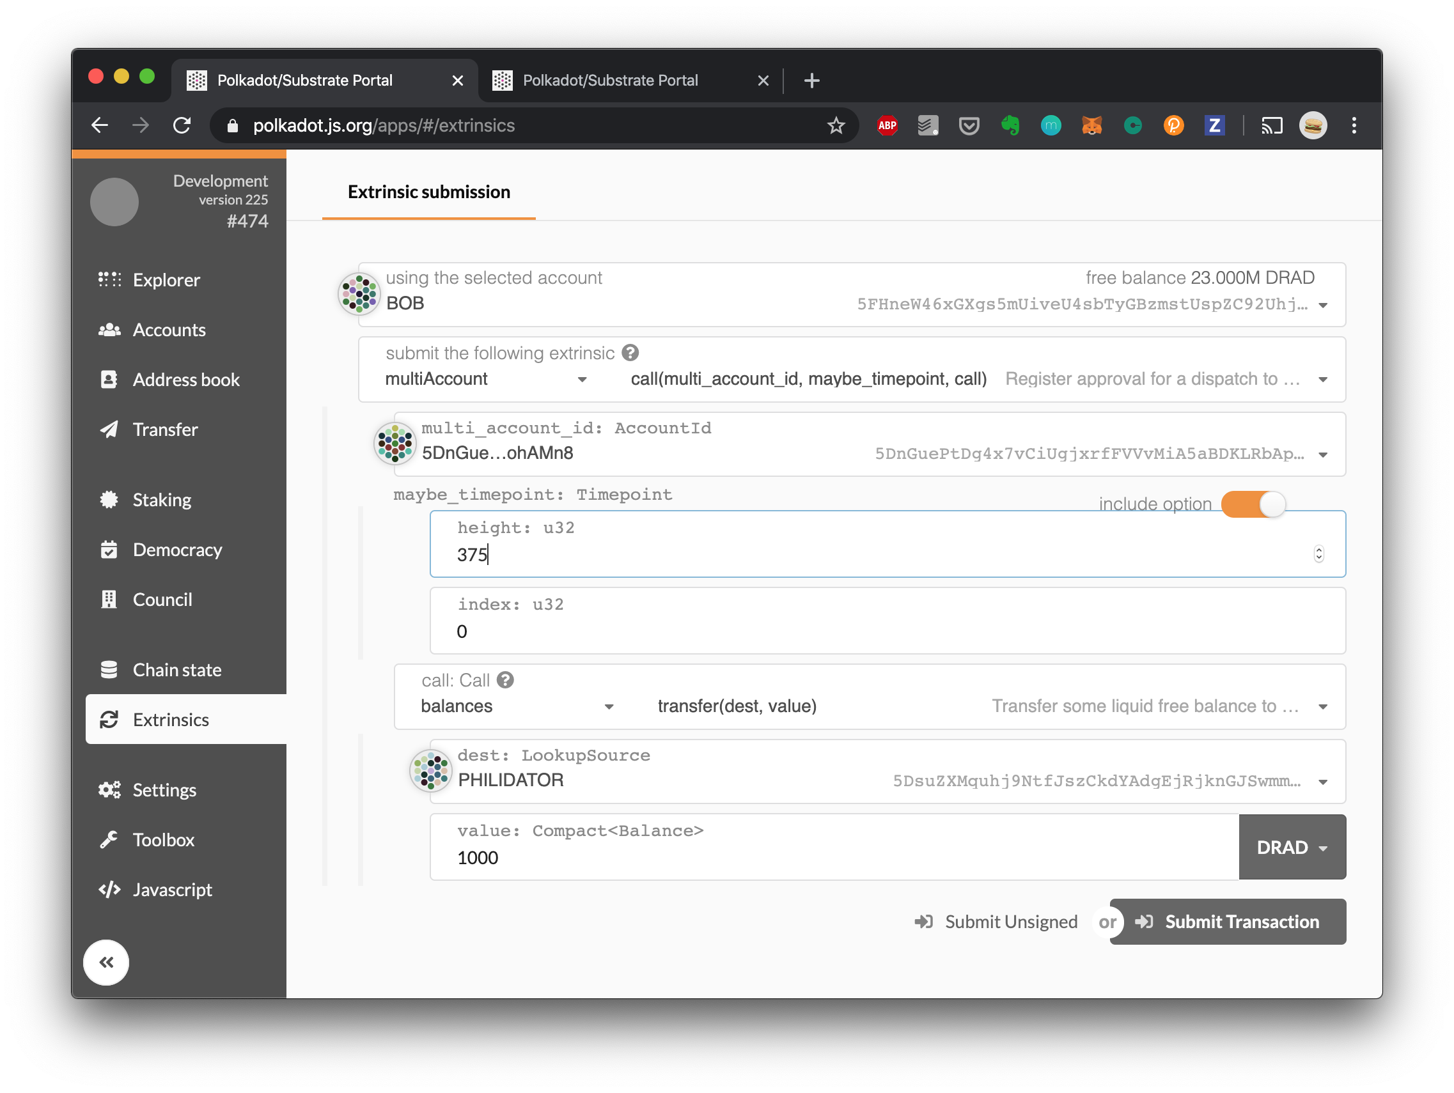Click the Staking gear icon
This screenshot has width=1454, height=1093.
(109, 500)
